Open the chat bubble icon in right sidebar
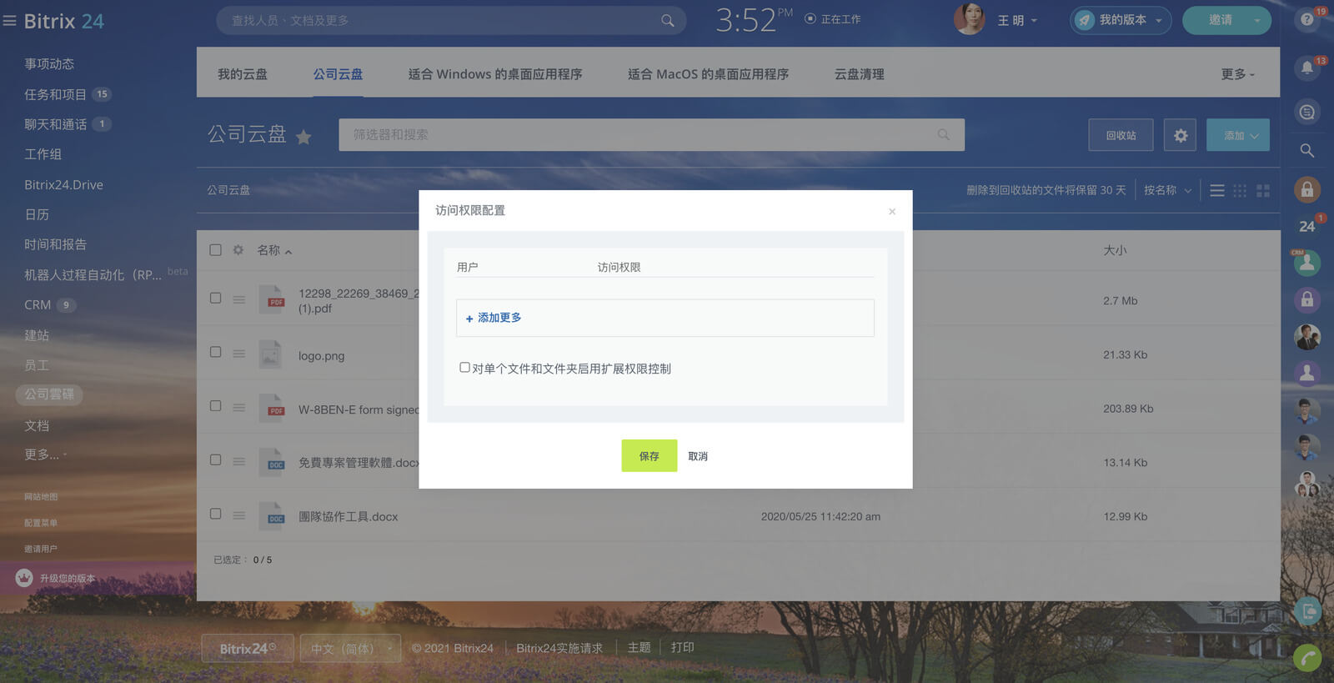Image resolution: width=1334 pixels, height=683 pixels. 1306,112
